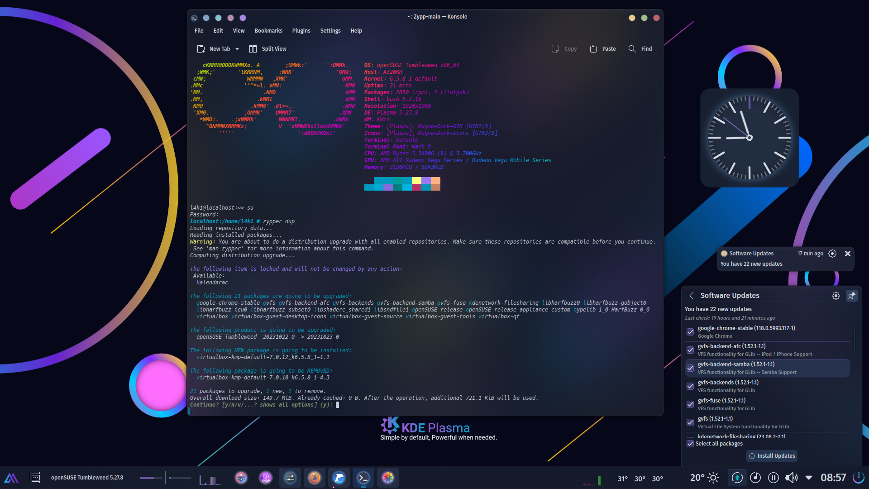Uncheck the gvfs (1.52.1-1.1) checkbox
The image size is (869, 489).
click(690, 422)
